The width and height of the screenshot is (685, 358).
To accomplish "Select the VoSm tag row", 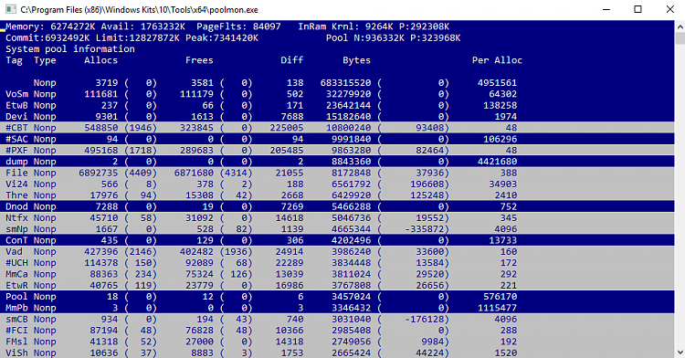I will [x=337, y=94].
